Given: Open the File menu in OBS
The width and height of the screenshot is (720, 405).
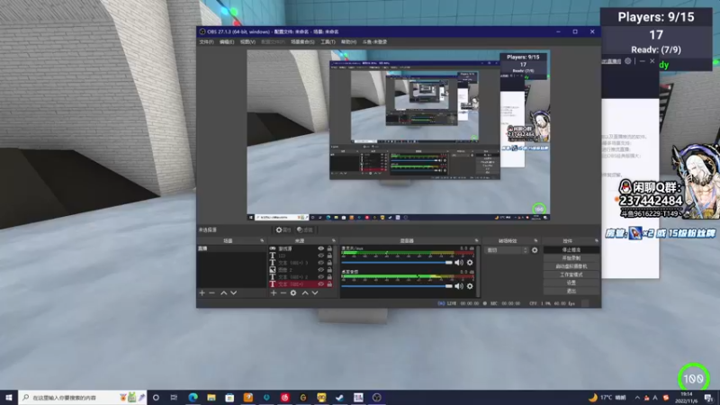Looking at the screenshot, I should [x=206, y=41].
